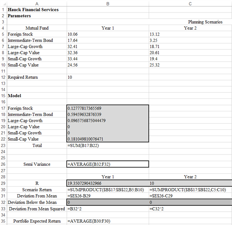Click 'Small-Cap Value' label in row 22

click(23, 139)
